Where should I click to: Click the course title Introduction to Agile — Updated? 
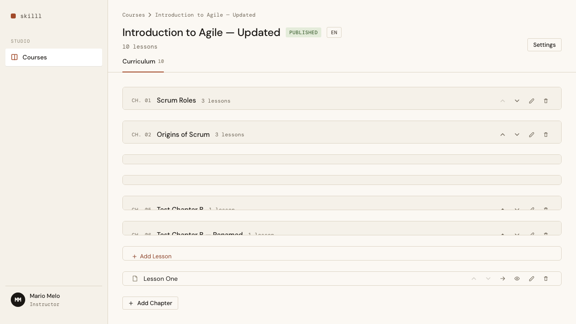click(x=201, y=32)
